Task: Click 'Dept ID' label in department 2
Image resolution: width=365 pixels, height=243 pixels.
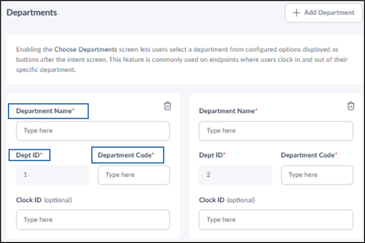Action: pyautogui.click(x=212, y=155)
